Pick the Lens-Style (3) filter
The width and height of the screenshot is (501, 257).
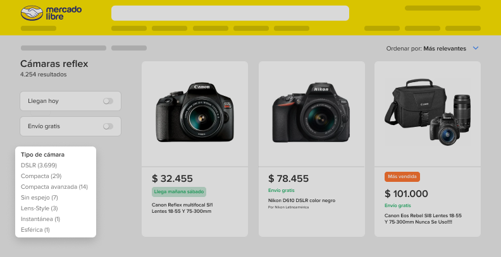39,208
